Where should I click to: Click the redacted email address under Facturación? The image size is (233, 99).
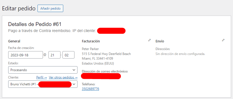(101, 76)
